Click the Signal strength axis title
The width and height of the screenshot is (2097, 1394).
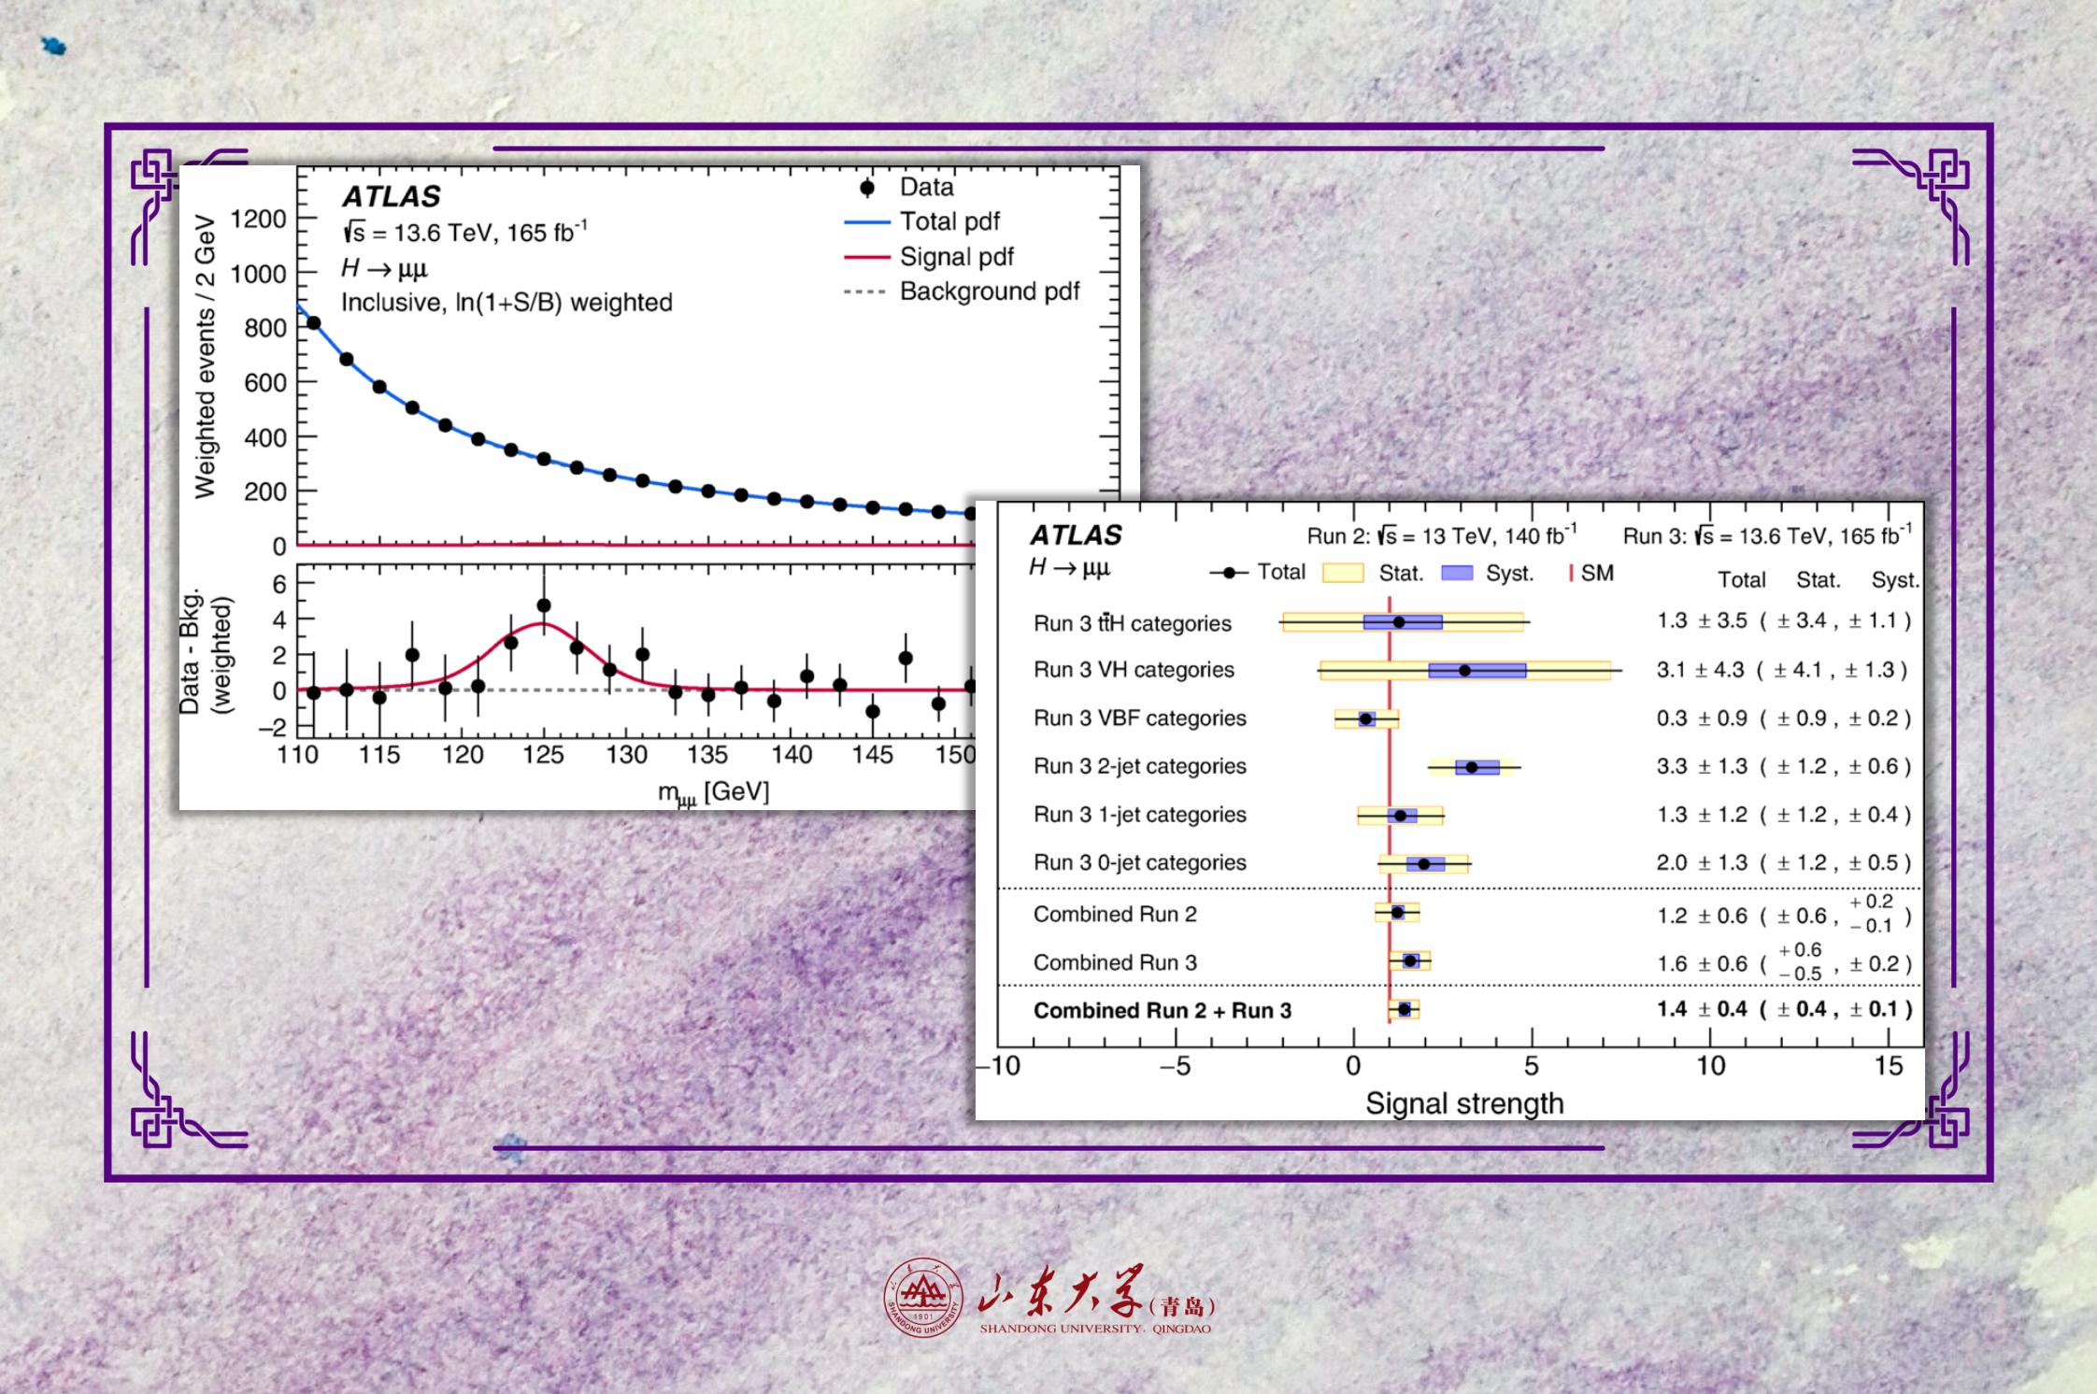1463,1103
